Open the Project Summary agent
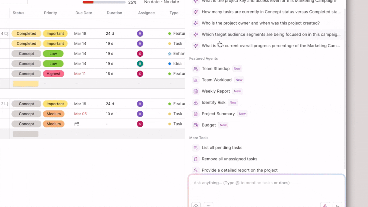Viewport: 368px width, 207px height. click(218, 114)
